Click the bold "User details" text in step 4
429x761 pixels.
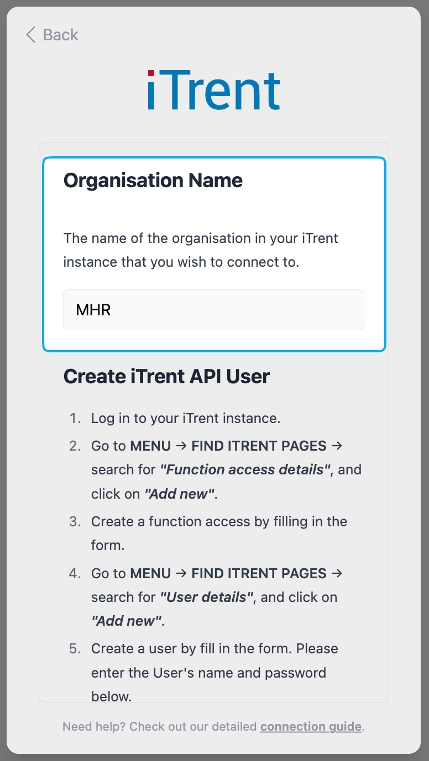pyautogui.click(x=206, y=597)
